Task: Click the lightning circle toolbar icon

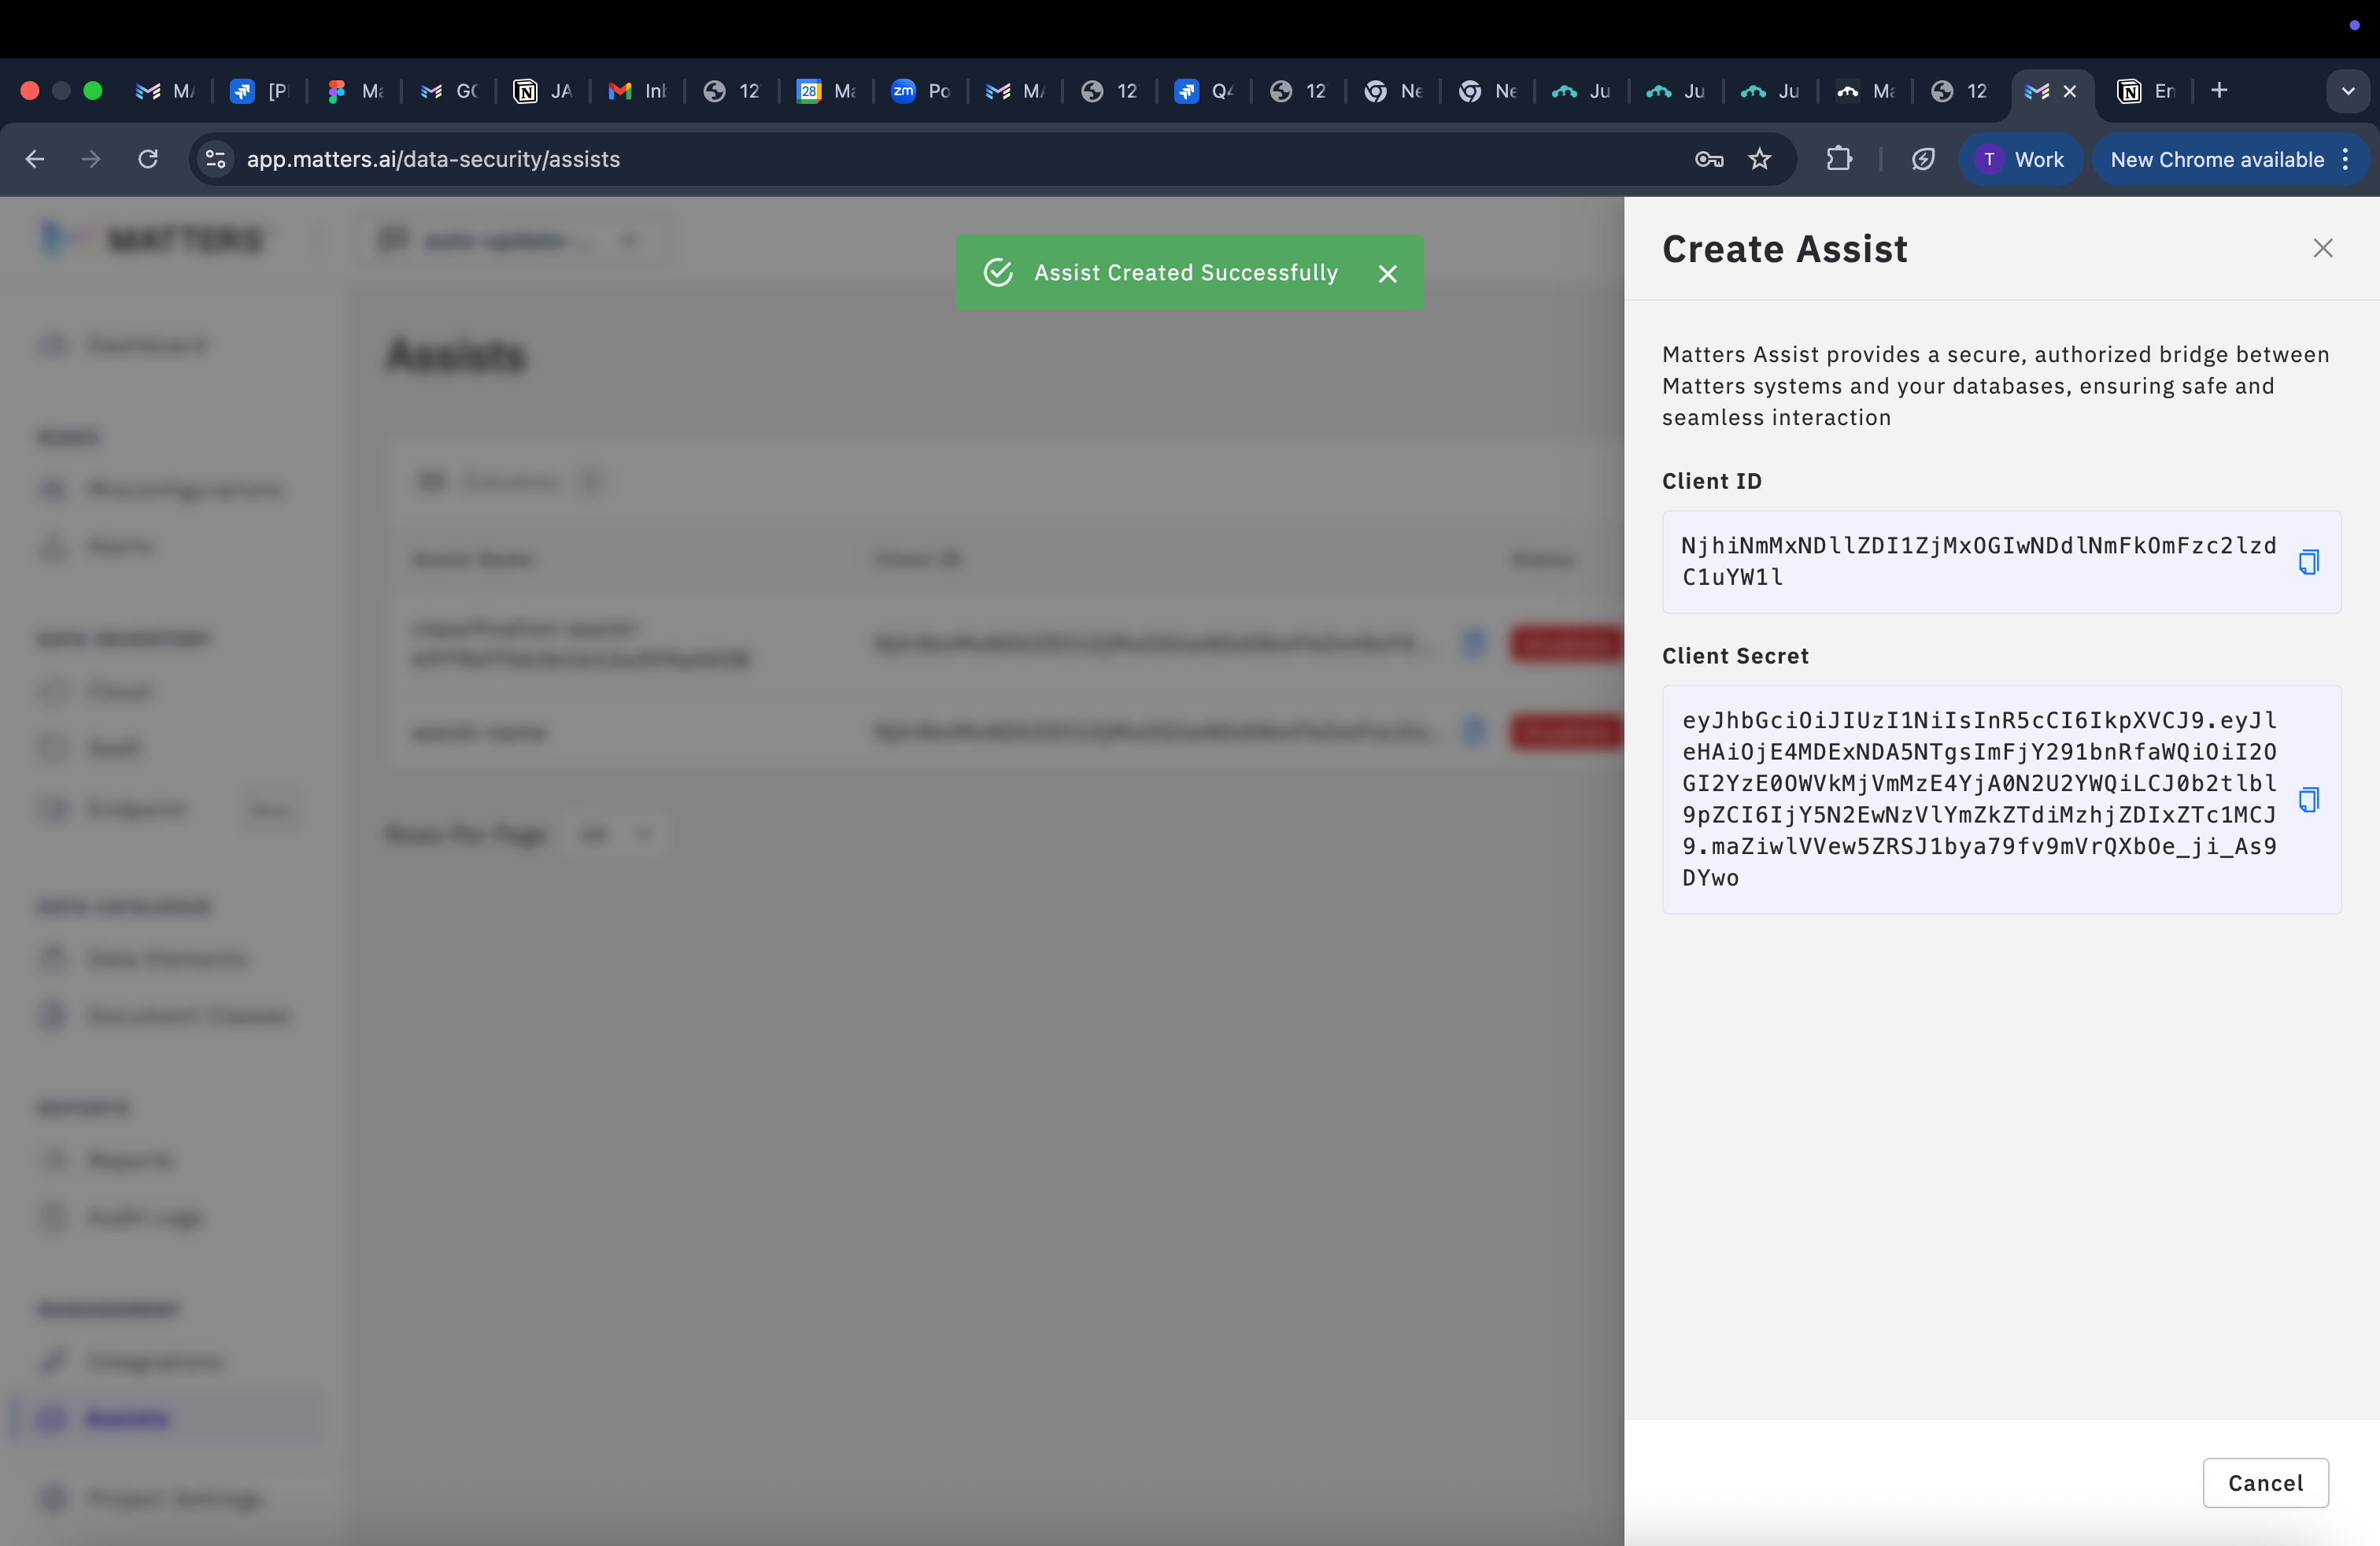Action: coord(1922,159)
